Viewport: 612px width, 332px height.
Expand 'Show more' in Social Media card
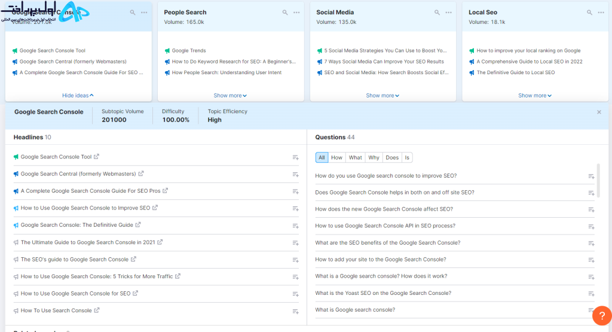pos(382,95)
